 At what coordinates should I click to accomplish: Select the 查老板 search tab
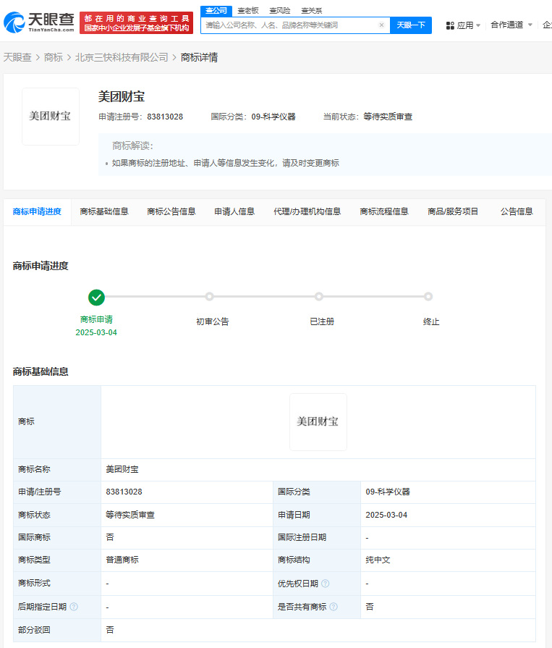[x=248, y=11]
